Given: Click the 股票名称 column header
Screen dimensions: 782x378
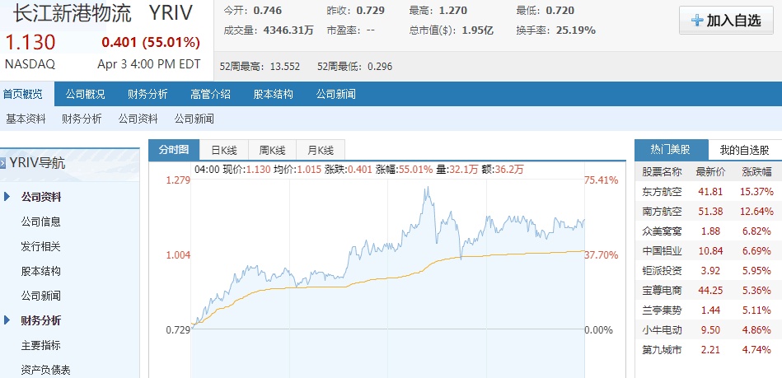Looking at the screenshot, I should coord(662,172).
